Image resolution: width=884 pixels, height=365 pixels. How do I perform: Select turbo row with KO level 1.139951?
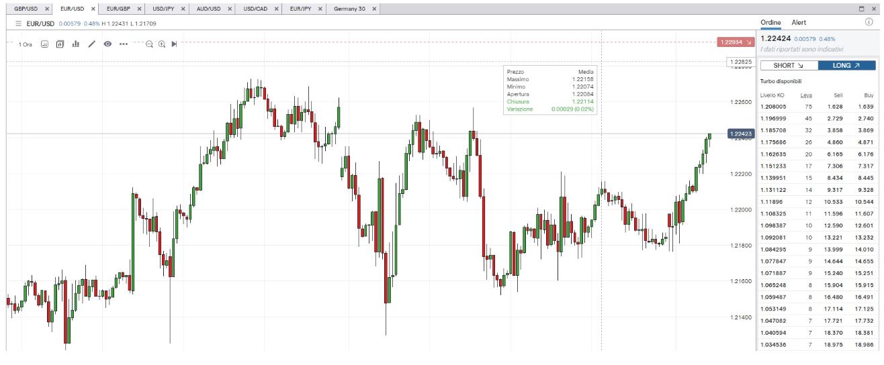tap(817, 178)
